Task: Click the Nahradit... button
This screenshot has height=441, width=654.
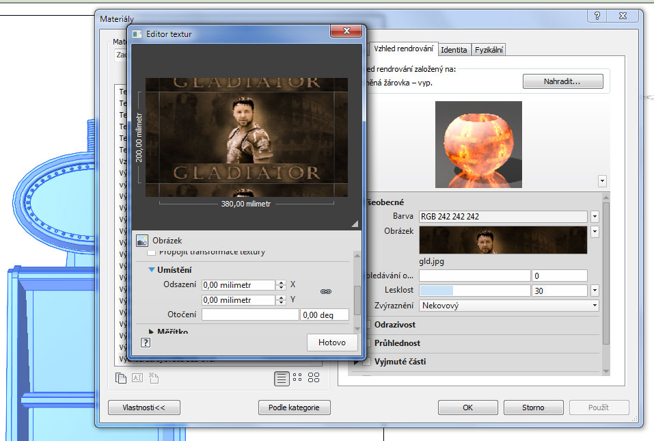Action: pyautogui.click(x=562, y=81)
